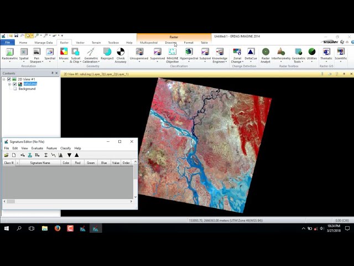The width and height of the screenshot is (354, 266).
Task: Open the Evaluate menu in Signature Editor
Action: [37, 148]
